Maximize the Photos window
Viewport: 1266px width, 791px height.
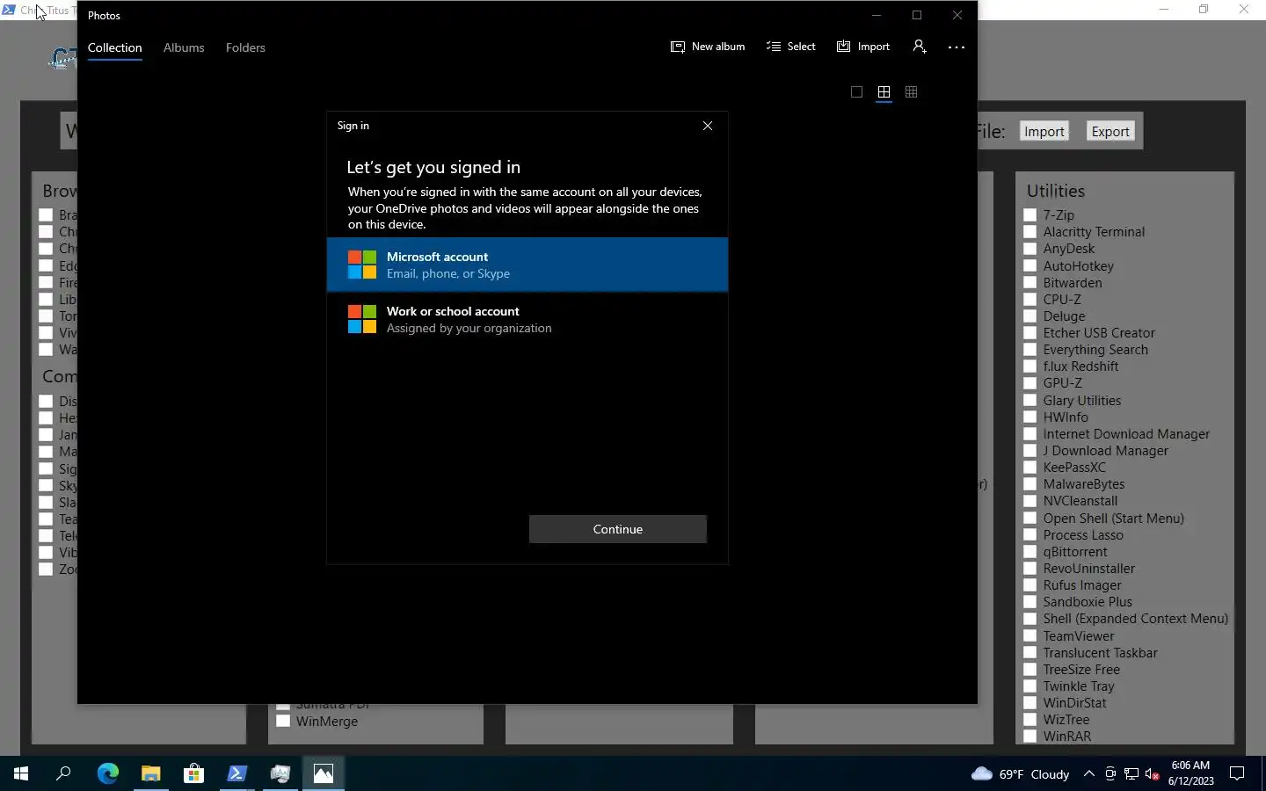pos(917,15)
